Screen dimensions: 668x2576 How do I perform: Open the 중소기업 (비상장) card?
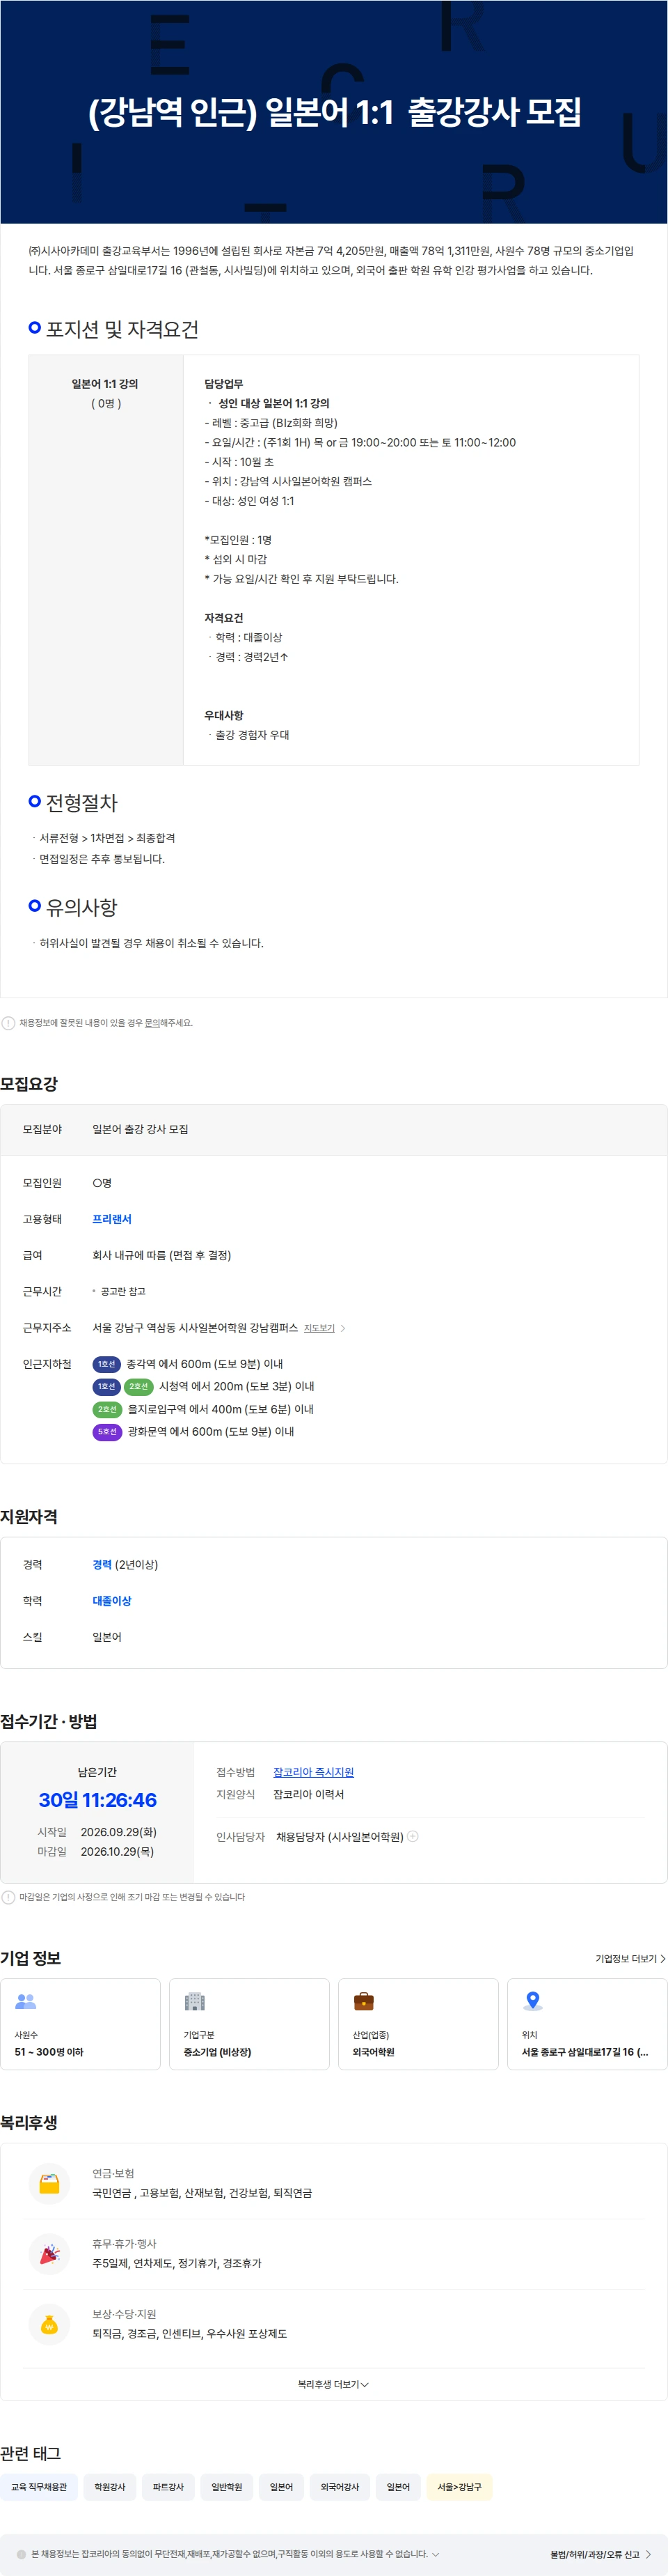click(x=248, y=2024)
